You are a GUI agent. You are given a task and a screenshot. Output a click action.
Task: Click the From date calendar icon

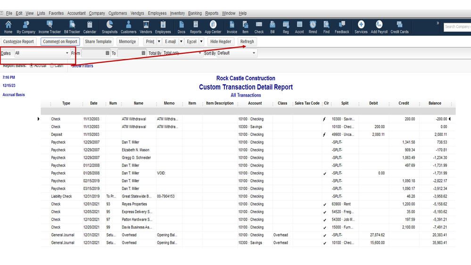pyautogui.click(x=107, y=53)
